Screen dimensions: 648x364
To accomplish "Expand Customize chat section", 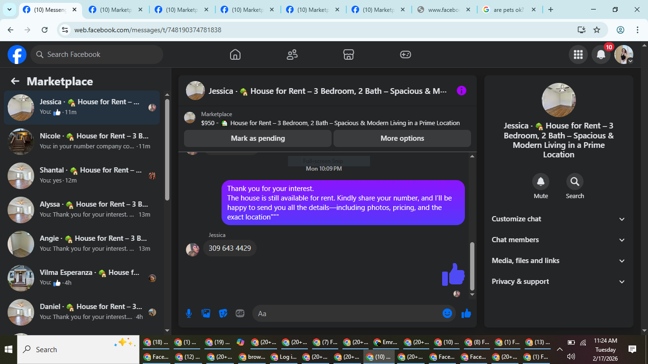I will pyautogui.click(x=559, y=219).
